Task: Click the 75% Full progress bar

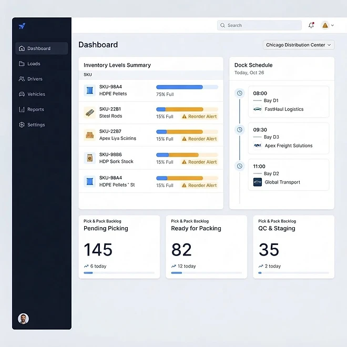Action: tap(187, 87)
